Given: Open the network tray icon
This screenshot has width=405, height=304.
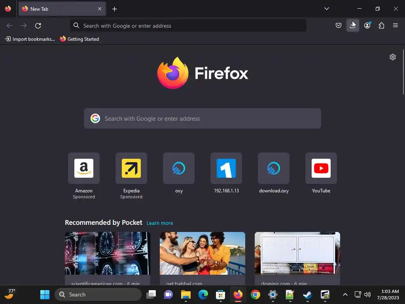Looking at the screenshot, I should coord(358,294).
